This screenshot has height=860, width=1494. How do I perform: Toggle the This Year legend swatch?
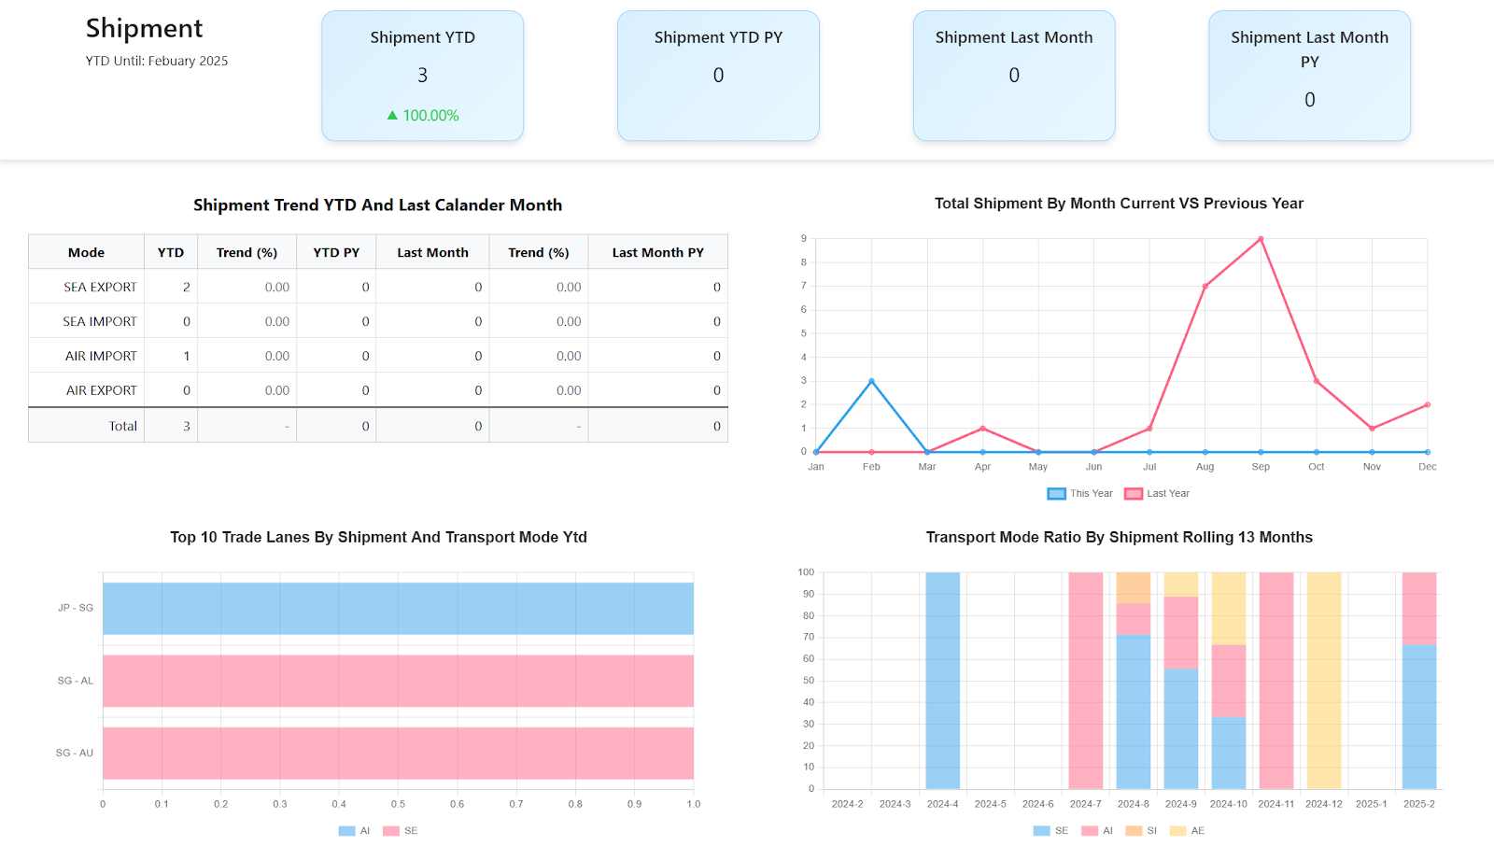point(1056,494)
